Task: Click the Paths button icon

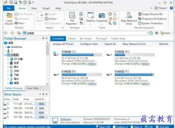Action: tap(162, 33)
